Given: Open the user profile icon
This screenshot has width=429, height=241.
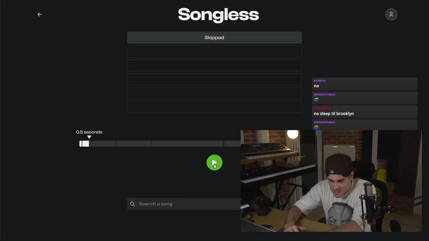Looking at the screenshot, I should pos(391,14).
